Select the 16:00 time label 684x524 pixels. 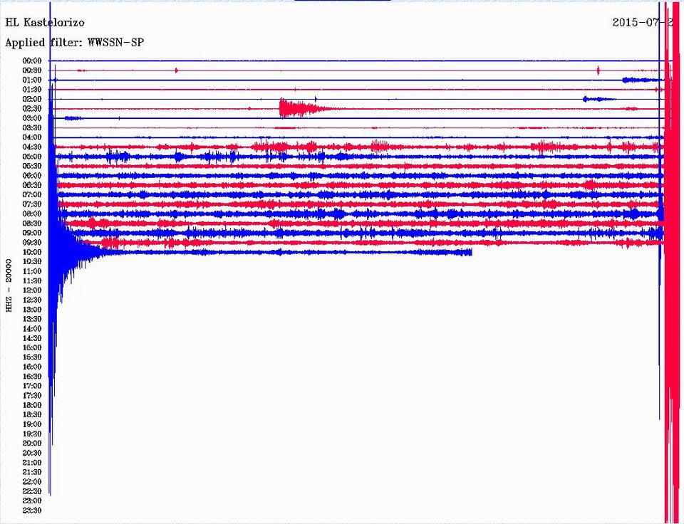(31, 367)
